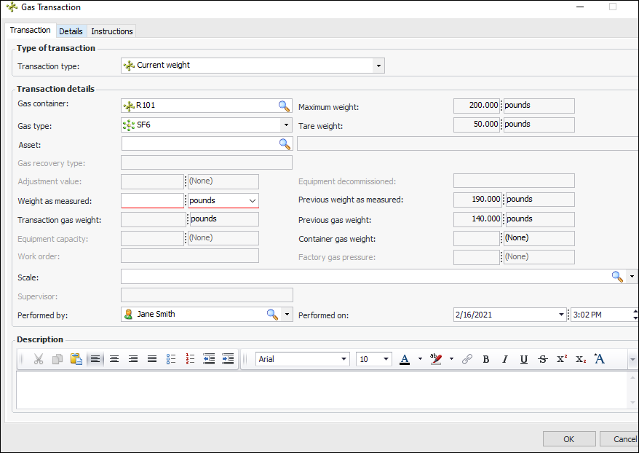
Task: Center-align the description text
Action: click(114, 359)
